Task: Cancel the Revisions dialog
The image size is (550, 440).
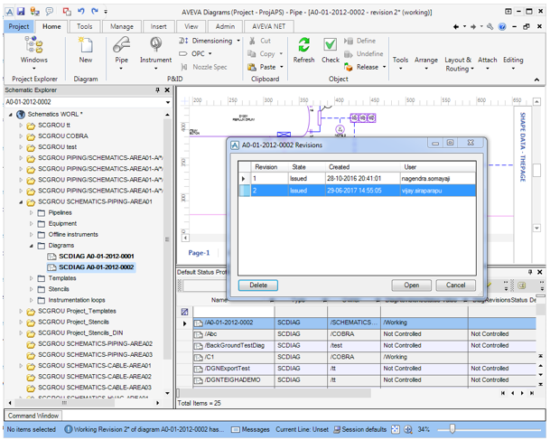Action: [x=456, y=286]
